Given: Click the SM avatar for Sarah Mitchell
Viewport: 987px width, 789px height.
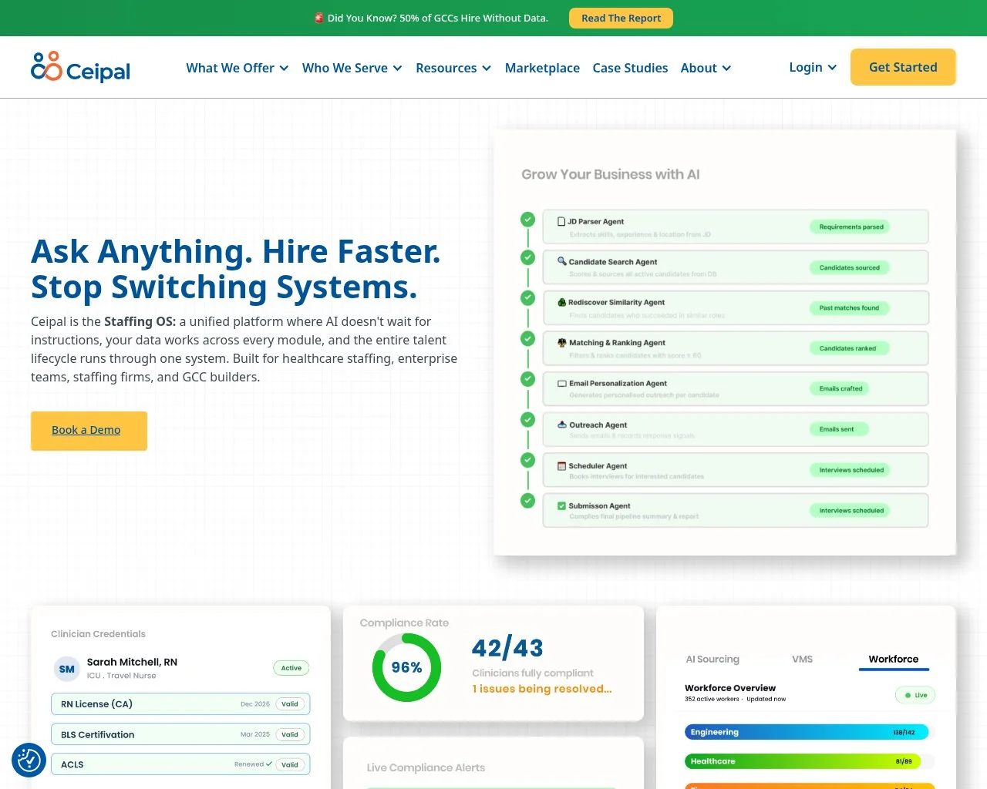Looking at the screenshot, I should (67, 669).
